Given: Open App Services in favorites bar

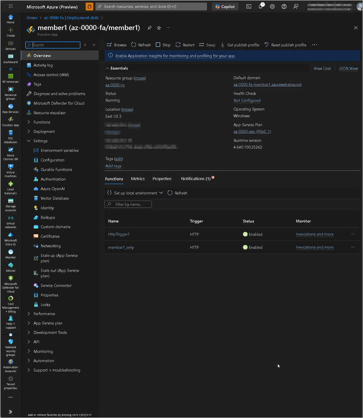Looking at the screenshot, I should coord(10,108).
